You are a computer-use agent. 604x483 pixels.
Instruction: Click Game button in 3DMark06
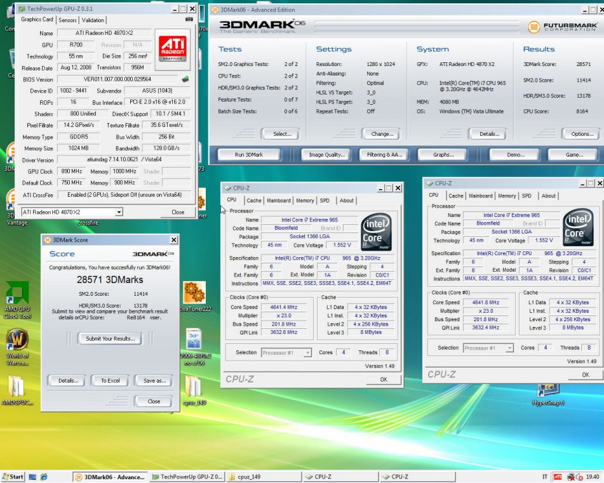coord(574,155)
